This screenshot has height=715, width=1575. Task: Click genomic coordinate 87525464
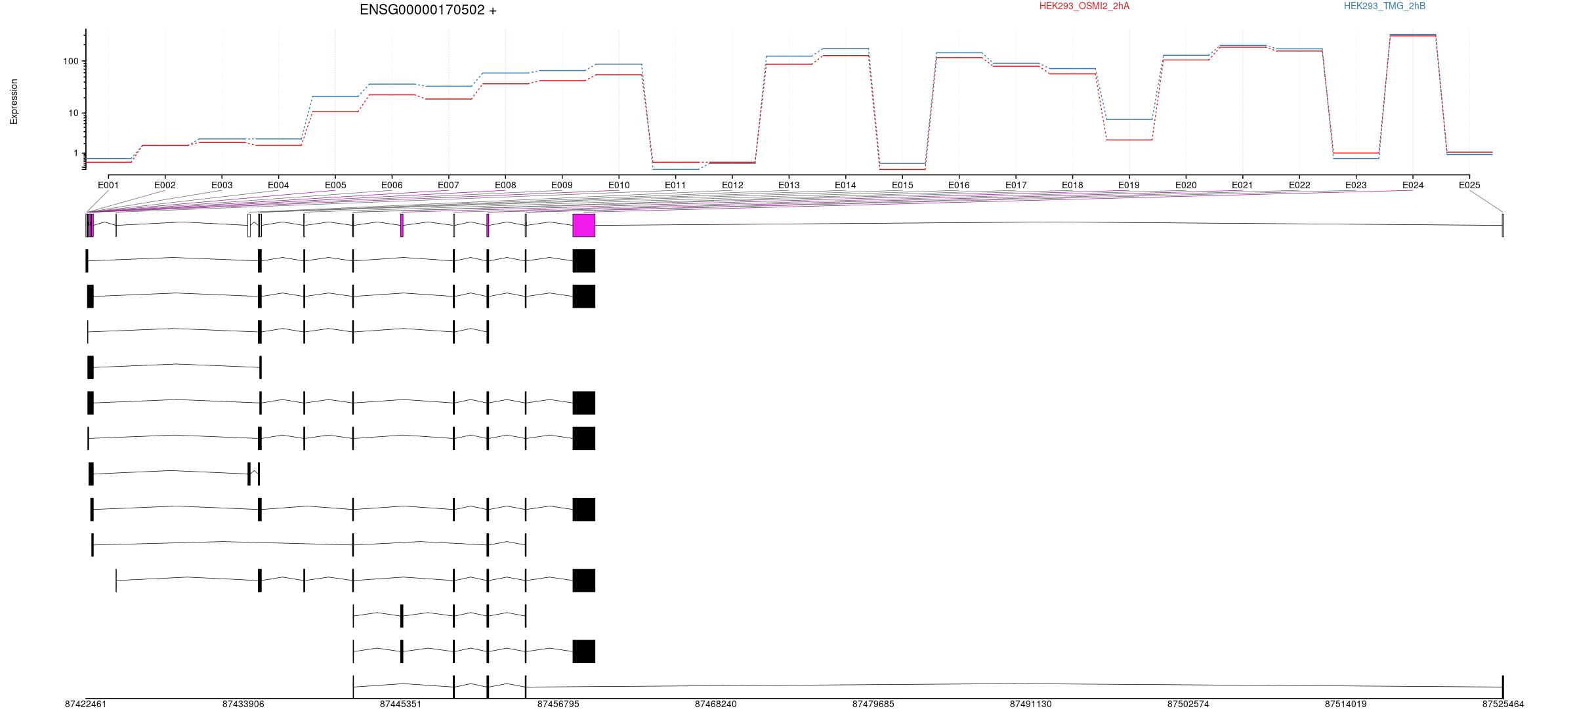[1503, 704]
